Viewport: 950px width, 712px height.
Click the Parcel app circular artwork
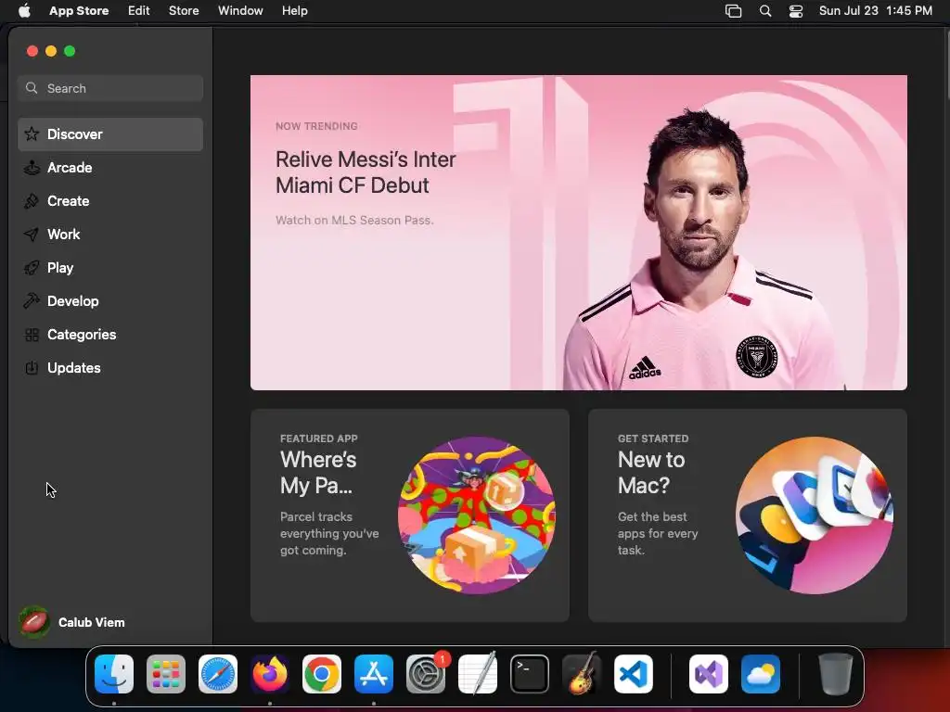[476, 515]
